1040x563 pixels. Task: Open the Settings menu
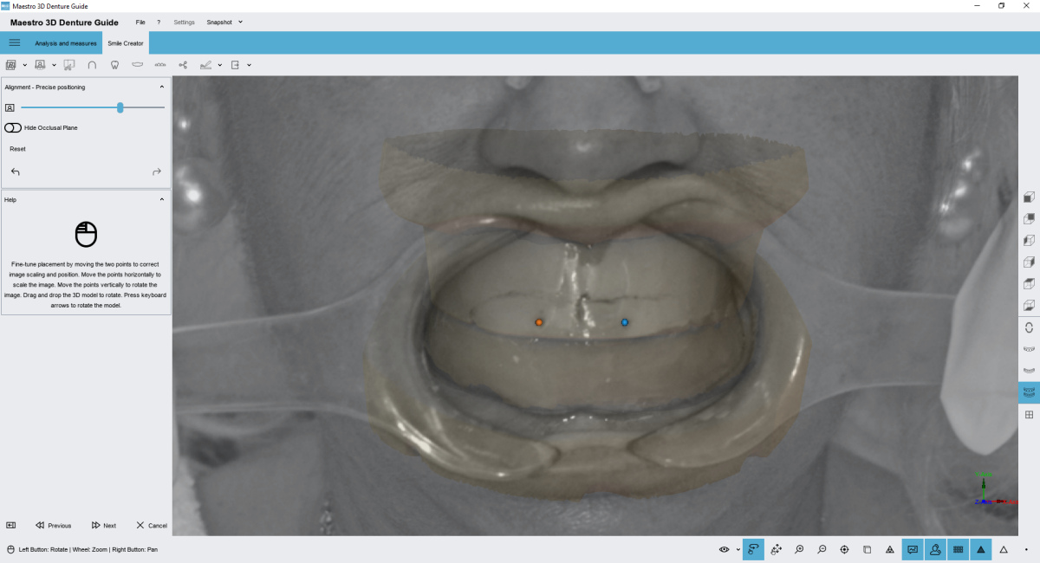[184, 22]
